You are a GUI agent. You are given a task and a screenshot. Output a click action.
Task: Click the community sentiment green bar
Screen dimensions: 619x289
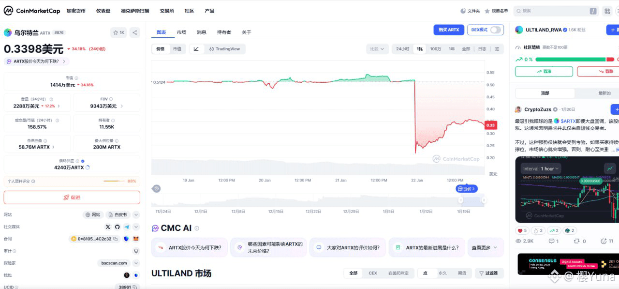coord(570,60)
